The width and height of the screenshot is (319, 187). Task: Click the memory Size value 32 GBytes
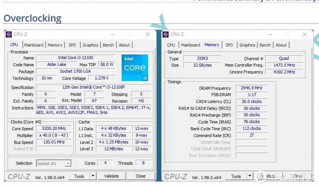point(202,65)
